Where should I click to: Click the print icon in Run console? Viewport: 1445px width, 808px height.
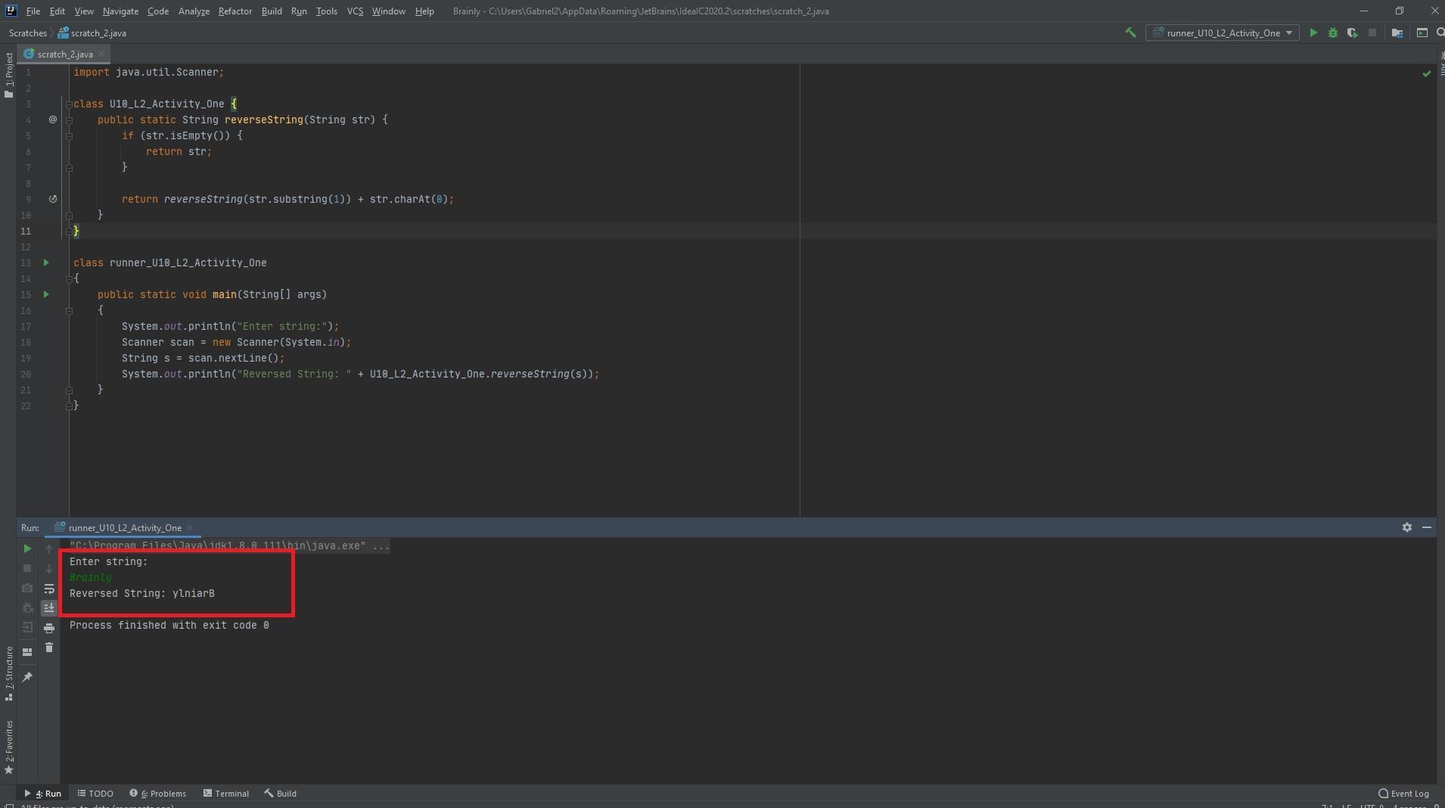point(49,628)
